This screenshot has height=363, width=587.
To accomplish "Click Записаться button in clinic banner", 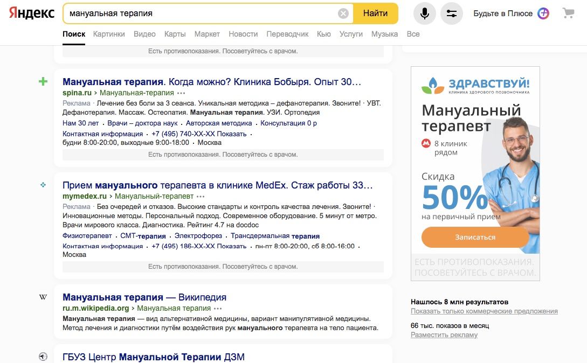I will (x=475, y=238).
